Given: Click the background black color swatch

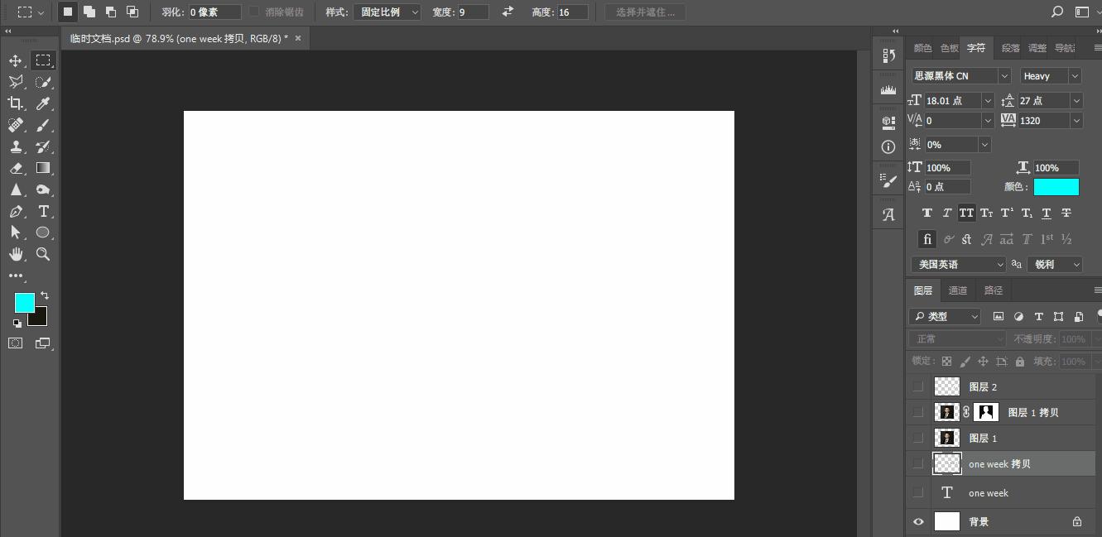Looking at the screenshot, I should click(x=41, y=319).
